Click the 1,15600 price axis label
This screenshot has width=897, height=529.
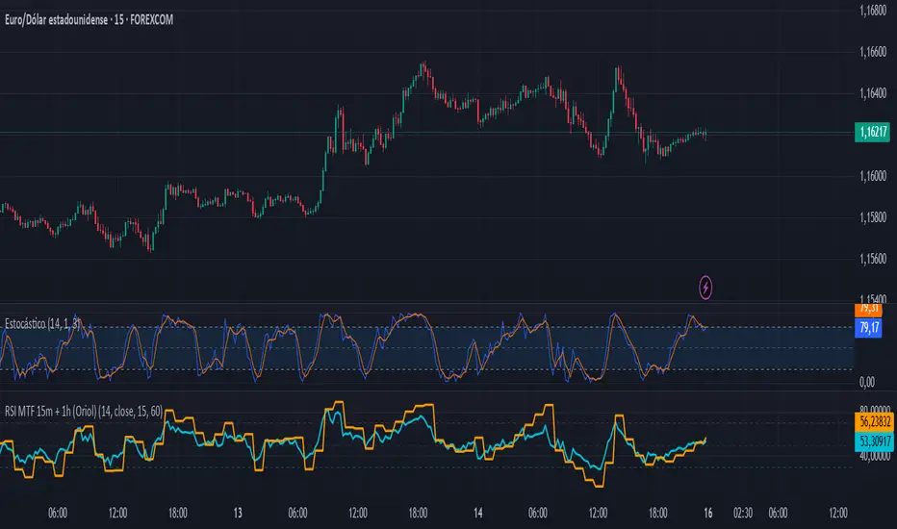(x=873, y=259)
